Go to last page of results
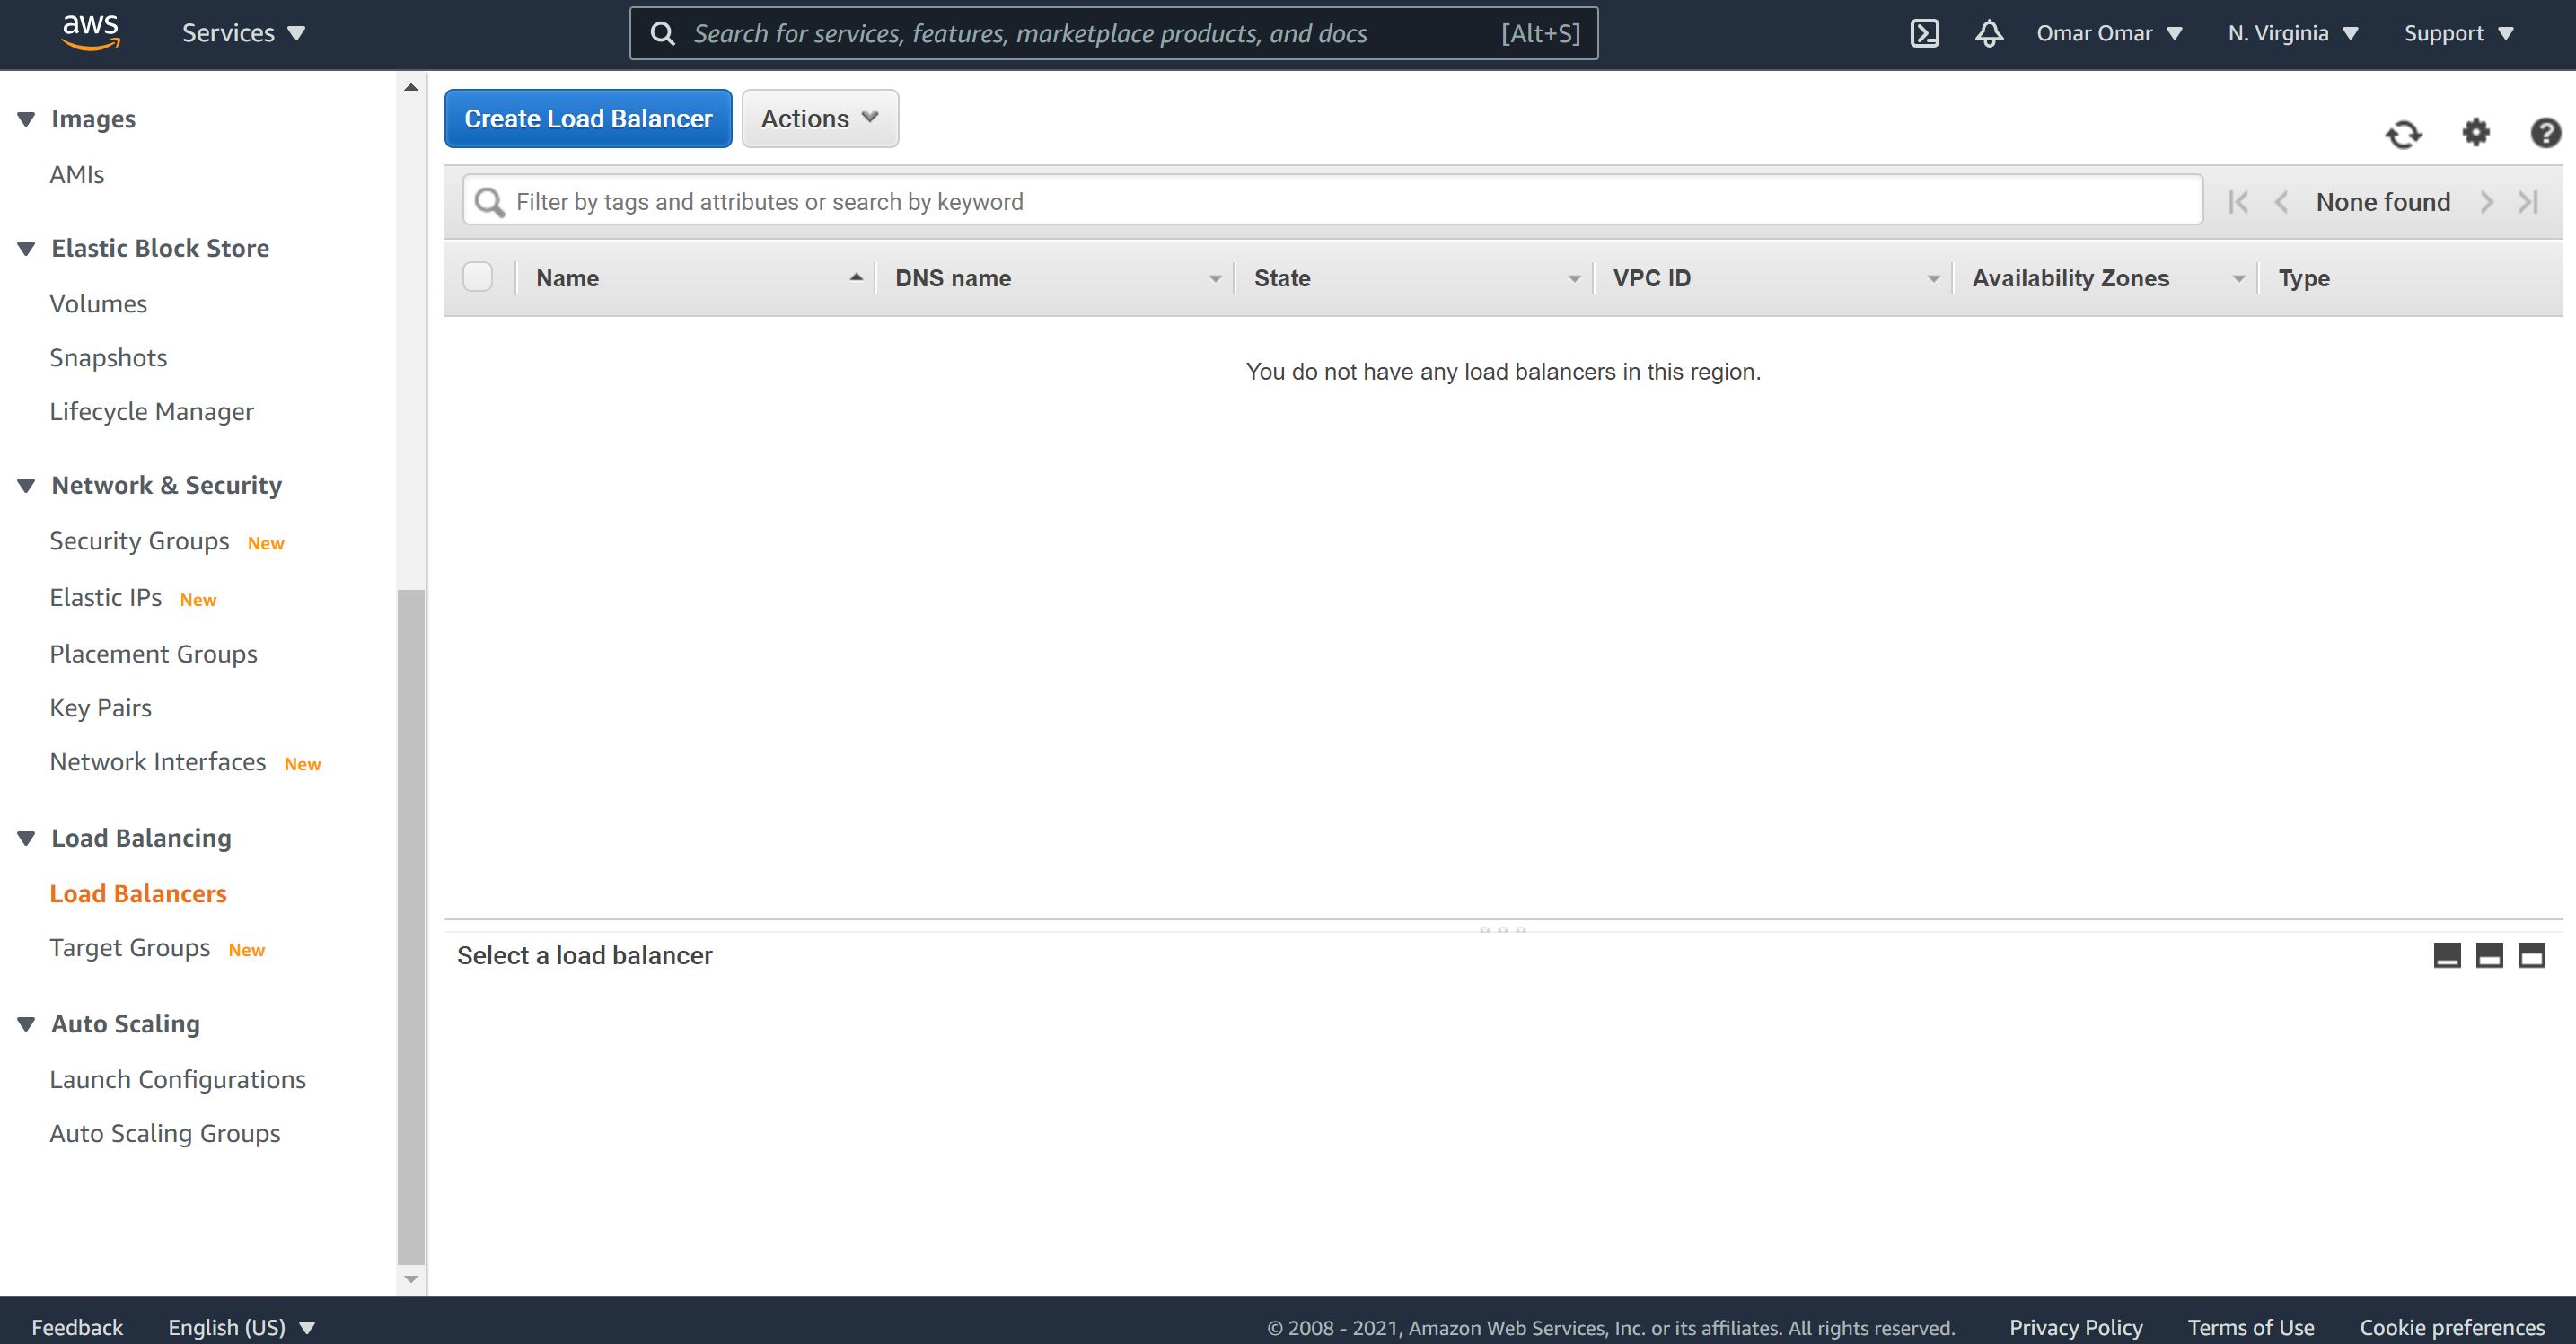Screen dimensions: 2576x1344 (2528, 202)
